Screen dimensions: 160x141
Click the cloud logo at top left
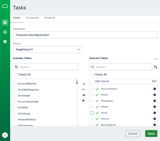point(5,6)
